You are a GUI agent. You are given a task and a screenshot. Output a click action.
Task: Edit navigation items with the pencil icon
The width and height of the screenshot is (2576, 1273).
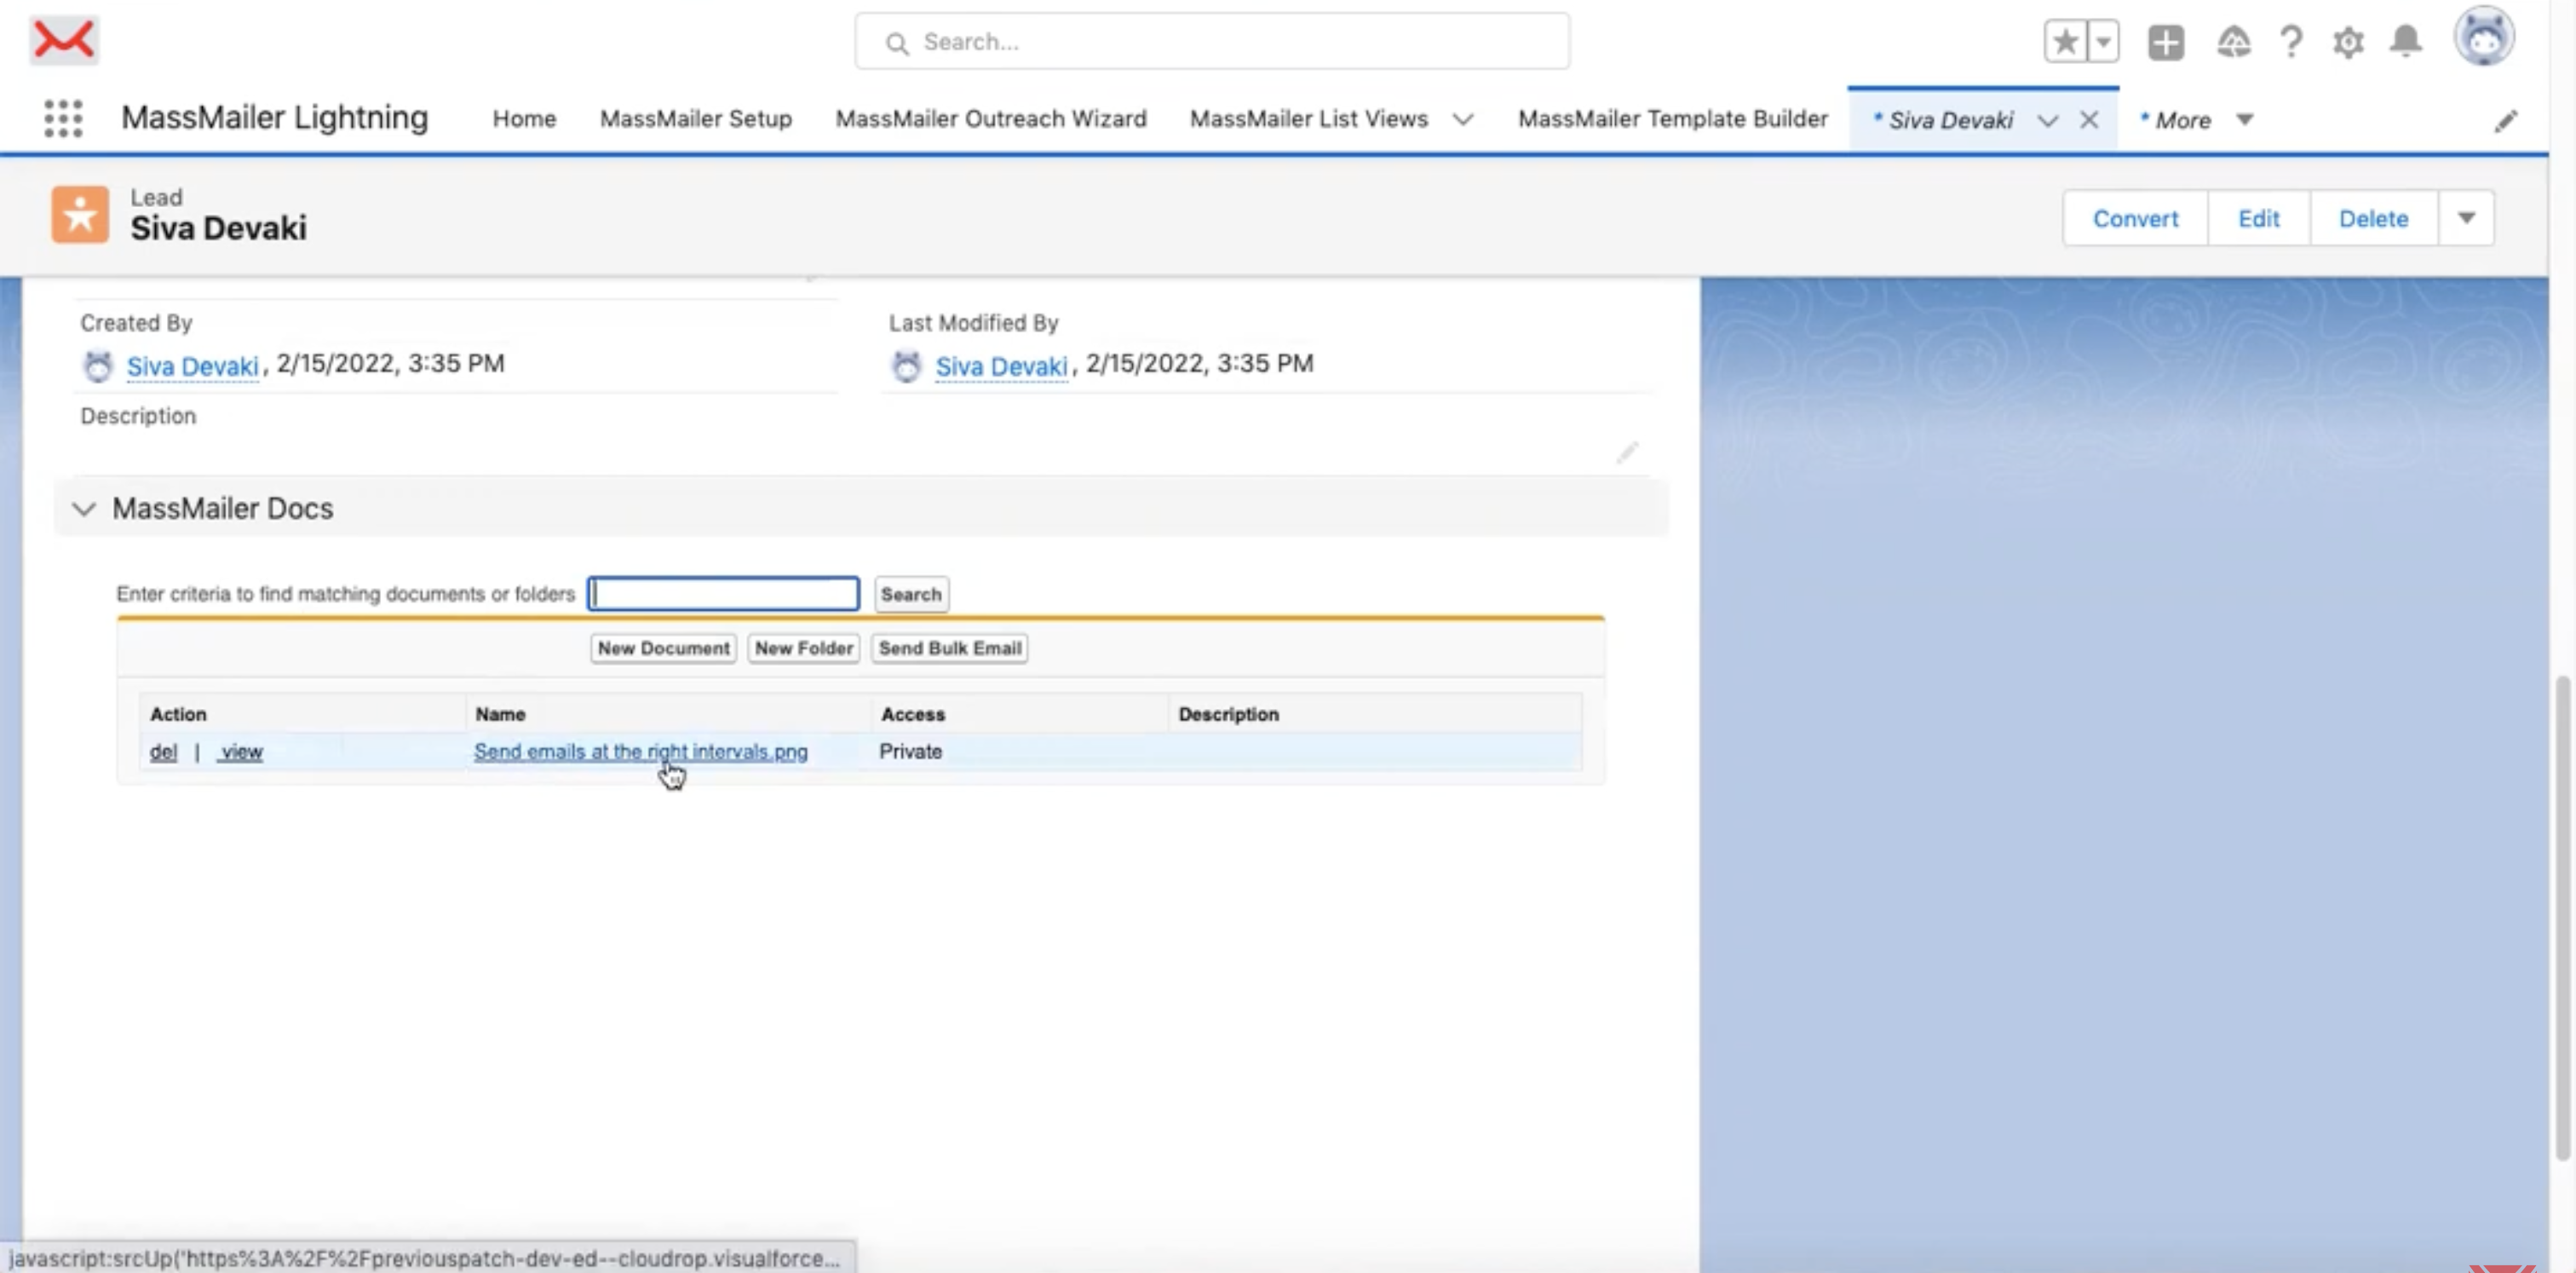click(x=2505, y=121)
